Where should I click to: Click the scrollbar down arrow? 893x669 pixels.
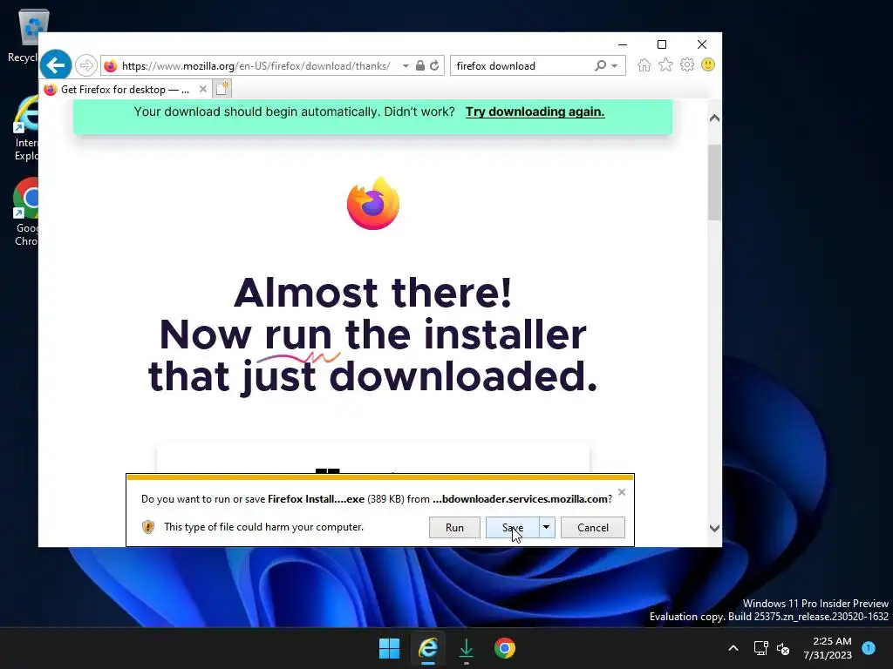pos(714,528)
